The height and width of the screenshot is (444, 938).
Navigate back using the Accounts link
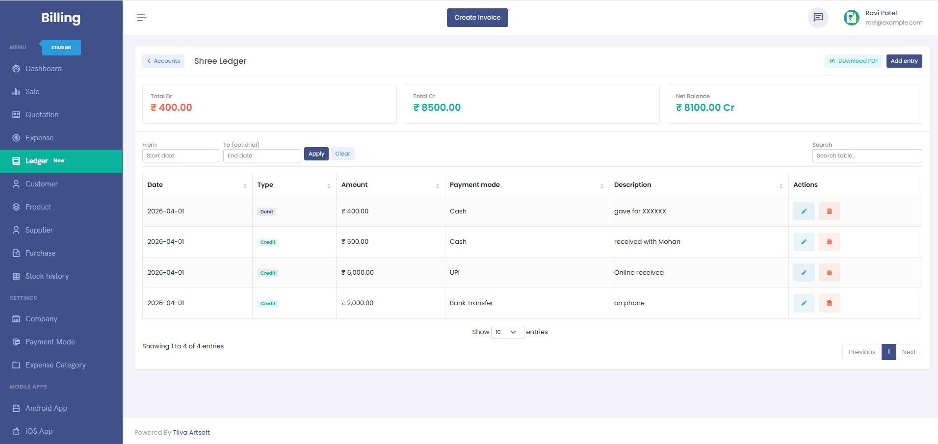pyautogui.click(x=163, y=61)
